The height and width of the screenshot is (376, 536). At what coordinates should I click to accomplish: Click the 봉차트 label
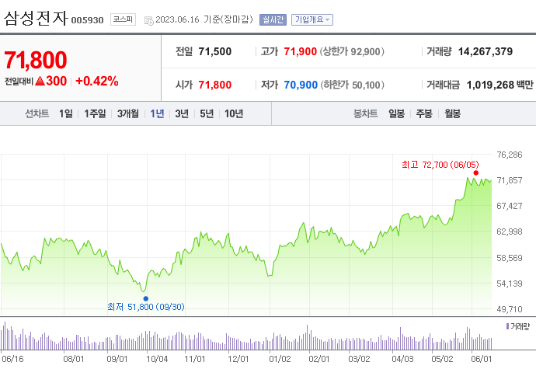pos(365,113)
